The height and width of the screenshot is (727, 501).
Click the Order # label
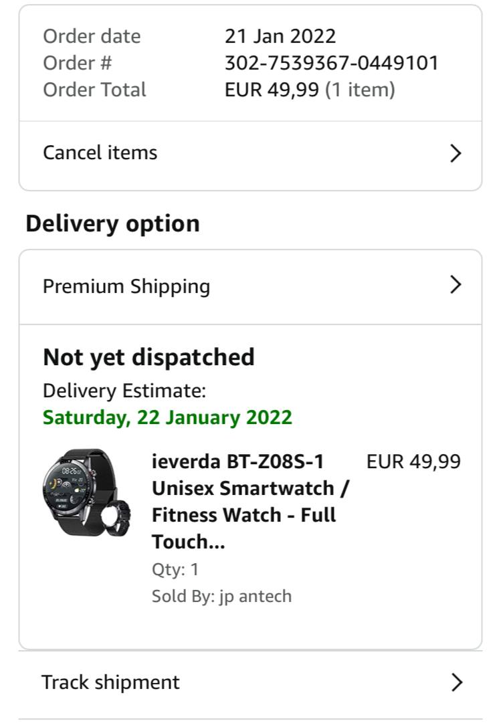point(78,63)
